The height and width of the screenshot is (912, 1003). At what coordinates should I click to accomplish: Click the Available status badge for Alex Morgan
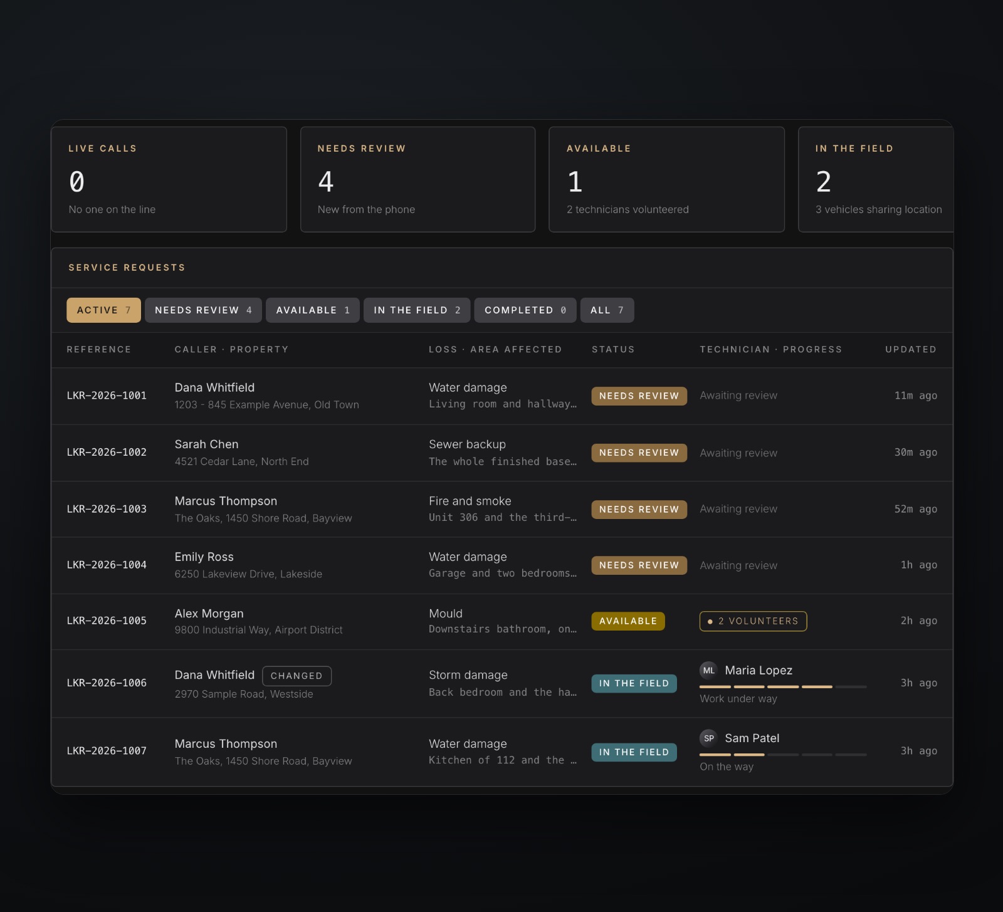tap(628, 621)
